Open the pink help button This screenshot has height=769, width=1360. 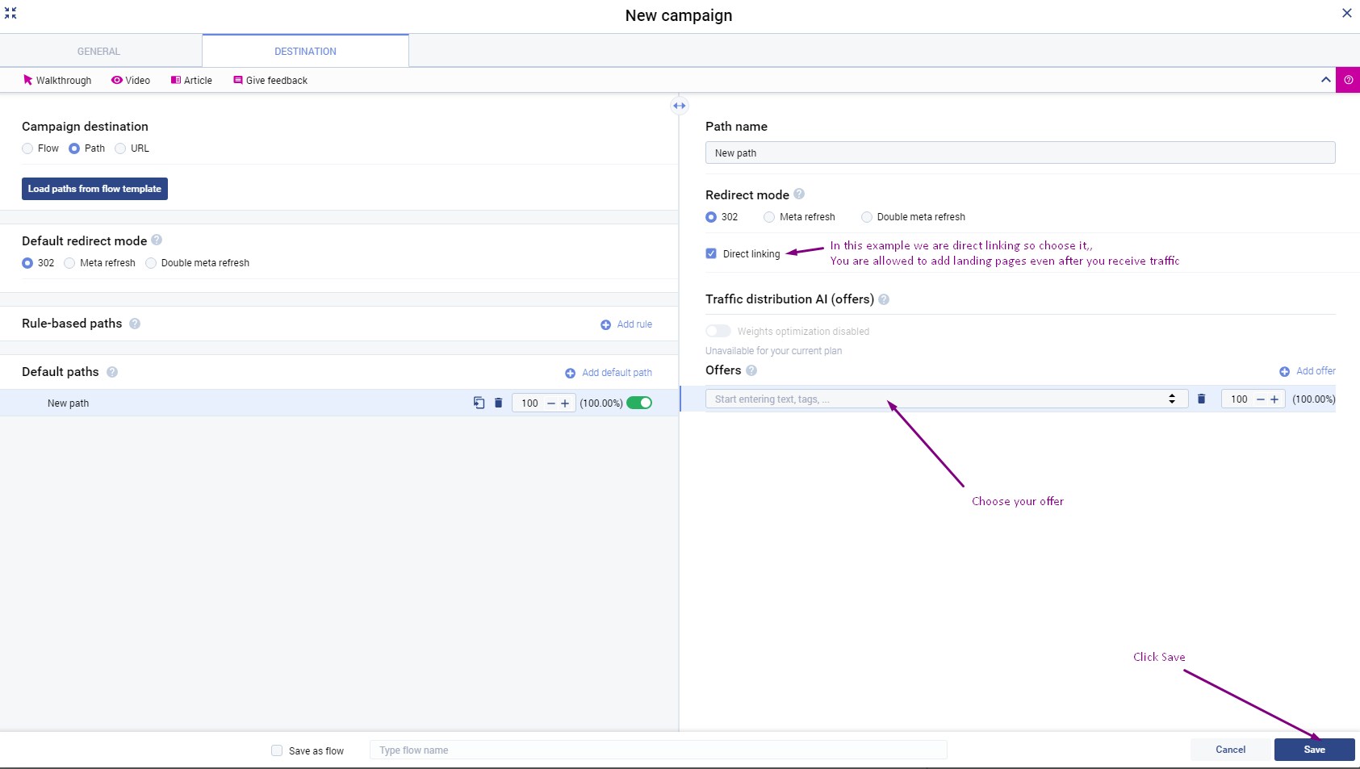(1348, 80)
